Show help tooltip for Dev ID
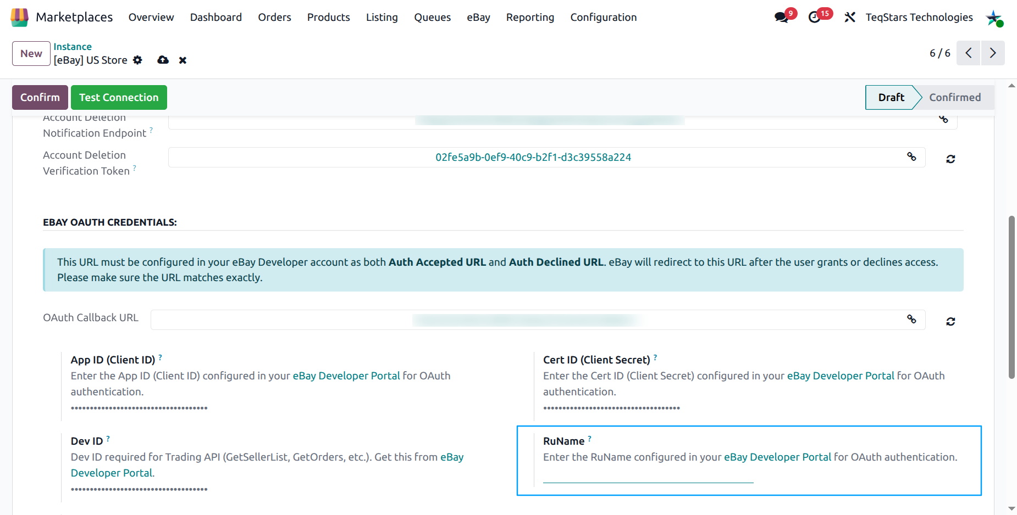This screenshot has width=1017, height=515. point(108,438)
